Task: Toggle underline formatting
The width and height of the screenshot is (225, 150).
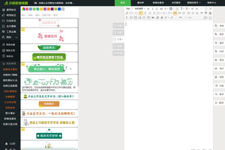Action: (157, 9)
